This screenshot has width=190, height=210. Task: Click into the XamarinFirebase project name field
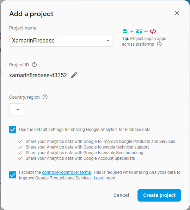coord(61,40)
